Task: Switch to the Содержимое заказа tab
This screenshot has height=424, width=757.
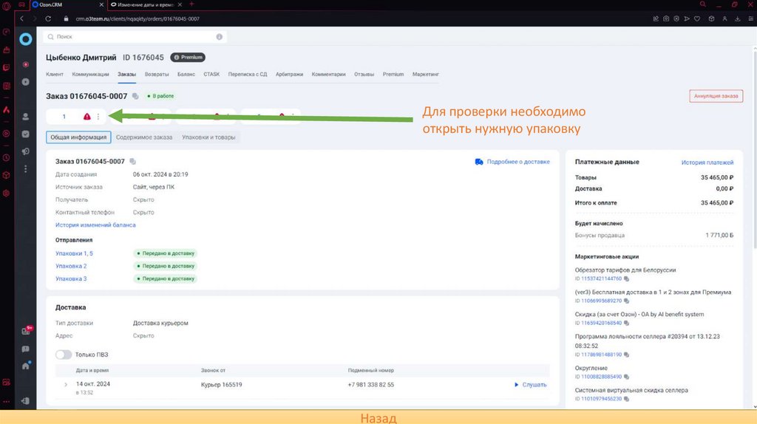Action: pos(144,137)
